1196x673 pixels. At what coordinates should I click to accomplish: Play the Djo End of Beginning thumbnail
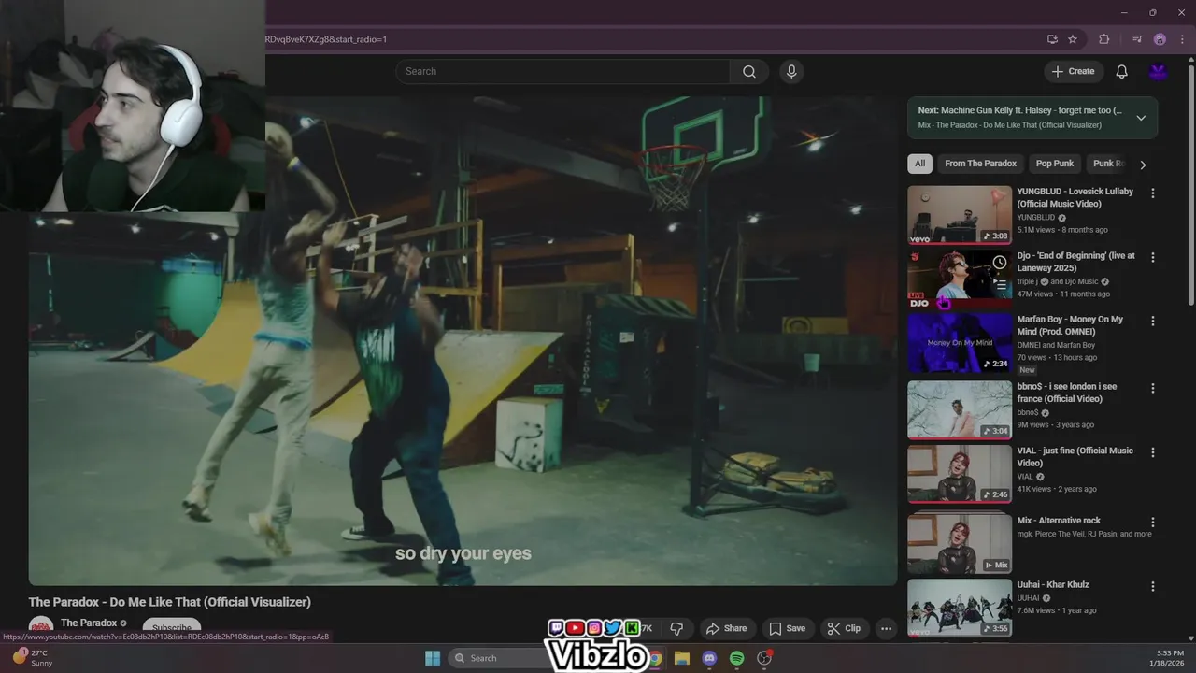[x=960, y=279]
